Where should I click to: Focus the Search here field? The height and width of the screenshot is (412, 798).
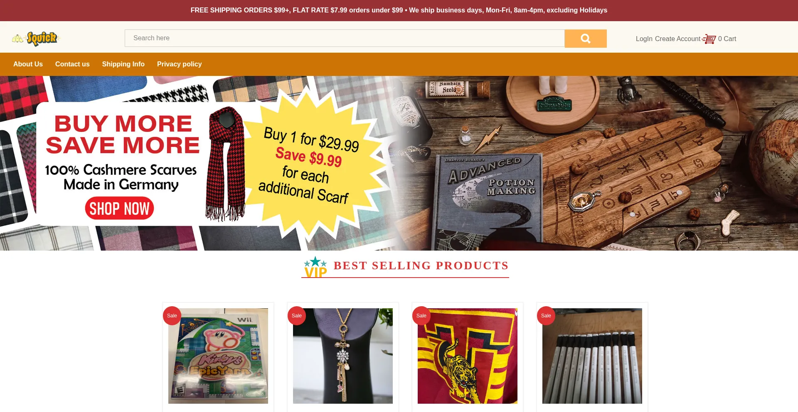(x=345, y=38)
